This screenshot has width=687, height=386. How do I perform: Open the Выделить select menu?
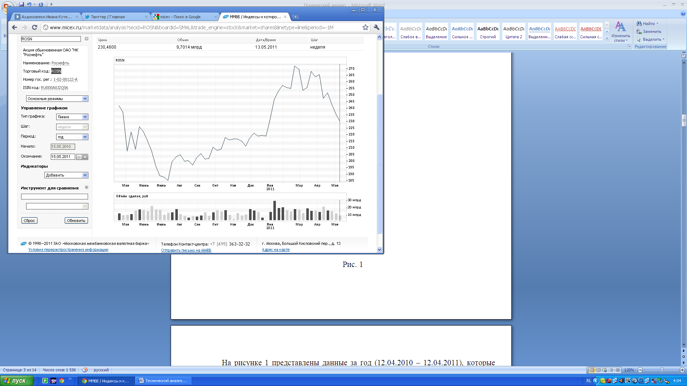point(650,39)
